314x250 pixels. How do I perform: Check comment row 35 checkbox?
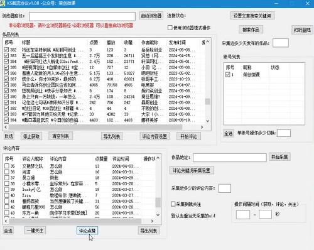tap(7, 166)
